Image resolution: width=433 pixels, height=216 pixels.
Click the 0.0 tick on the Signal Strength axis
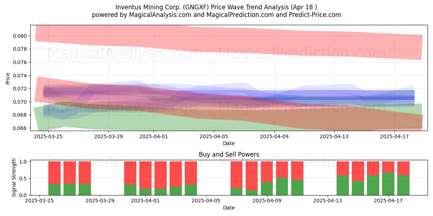tap(23, 195)
